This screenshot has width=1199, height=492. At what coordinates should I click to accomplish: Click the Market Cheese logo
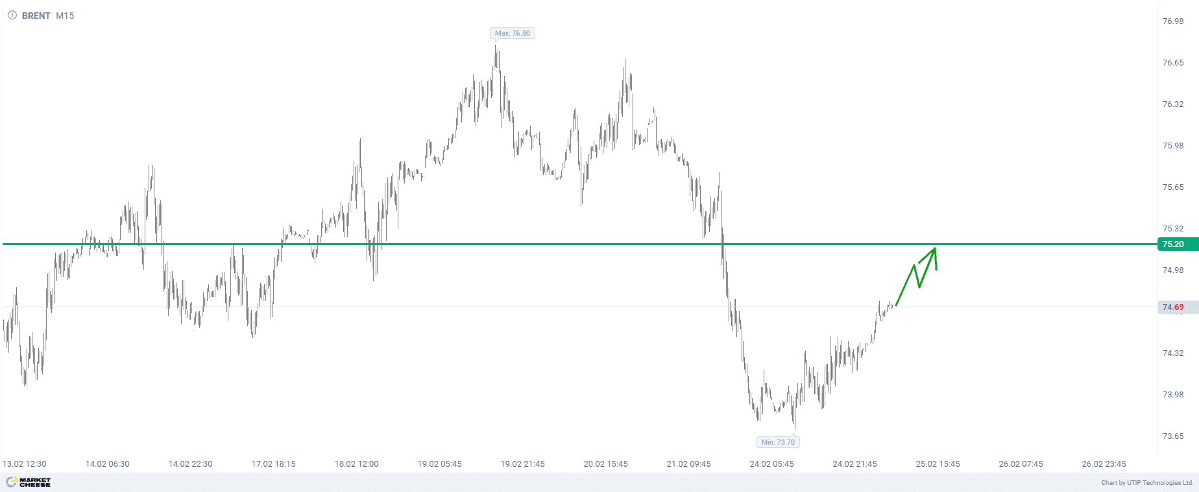click(29, 482)
